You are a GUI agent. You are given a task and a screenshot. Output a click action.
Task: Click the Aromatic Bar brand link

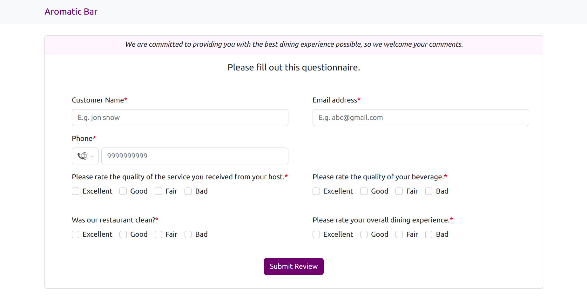coord(71,12)
